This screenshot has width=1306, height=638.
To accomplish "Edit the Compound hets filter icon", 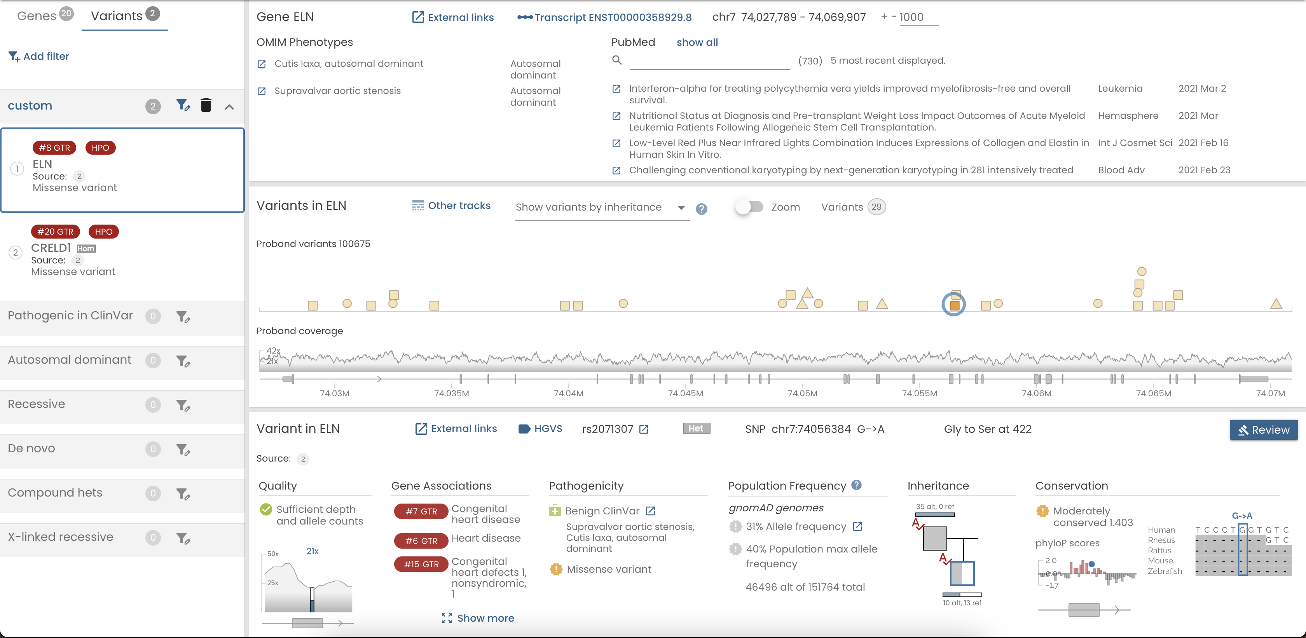I will 183,494.
